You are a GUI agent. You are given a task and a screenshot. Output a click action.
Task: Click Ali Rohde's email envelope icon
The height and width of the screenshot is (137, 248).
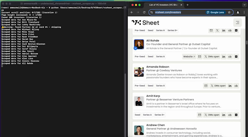(x=199, y=57)
